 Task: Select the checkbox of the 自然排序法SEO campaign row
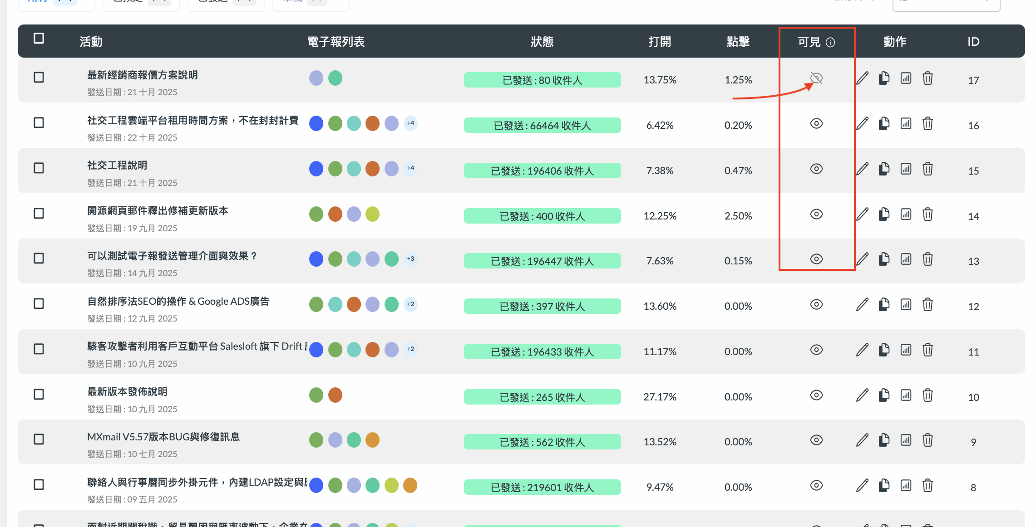click(39, 304)
